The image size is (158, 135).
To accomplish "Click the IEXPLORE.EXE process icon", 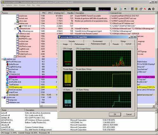I will (x=7, y=82).
